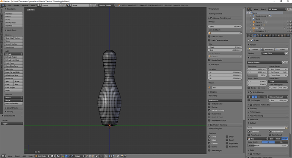Enable Textured Solid checkbox
The height and width of the screenshot is (158, 292).
[x=209, y=104]
